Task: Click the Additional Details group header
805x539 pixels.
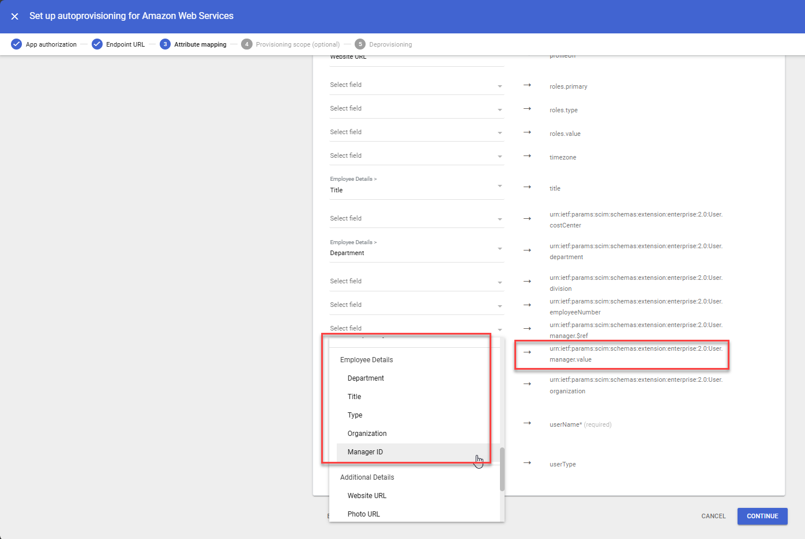Action: coord(367,477)
